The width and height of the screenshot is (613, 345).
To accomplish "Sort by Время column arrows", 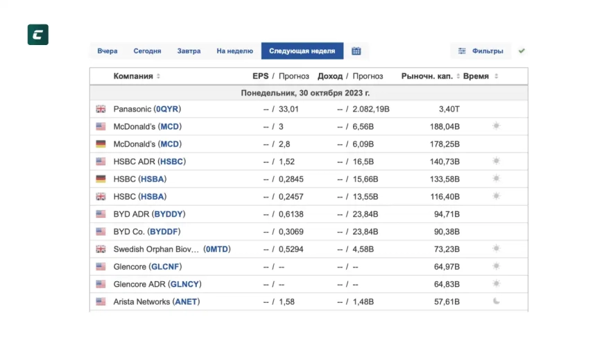I will pos(497,77).
